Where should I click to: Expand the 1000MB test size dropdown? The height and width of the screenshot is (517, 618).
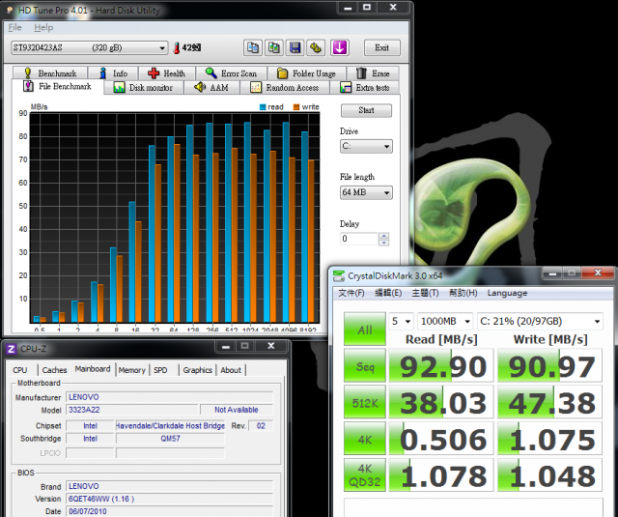pos(445,322)
